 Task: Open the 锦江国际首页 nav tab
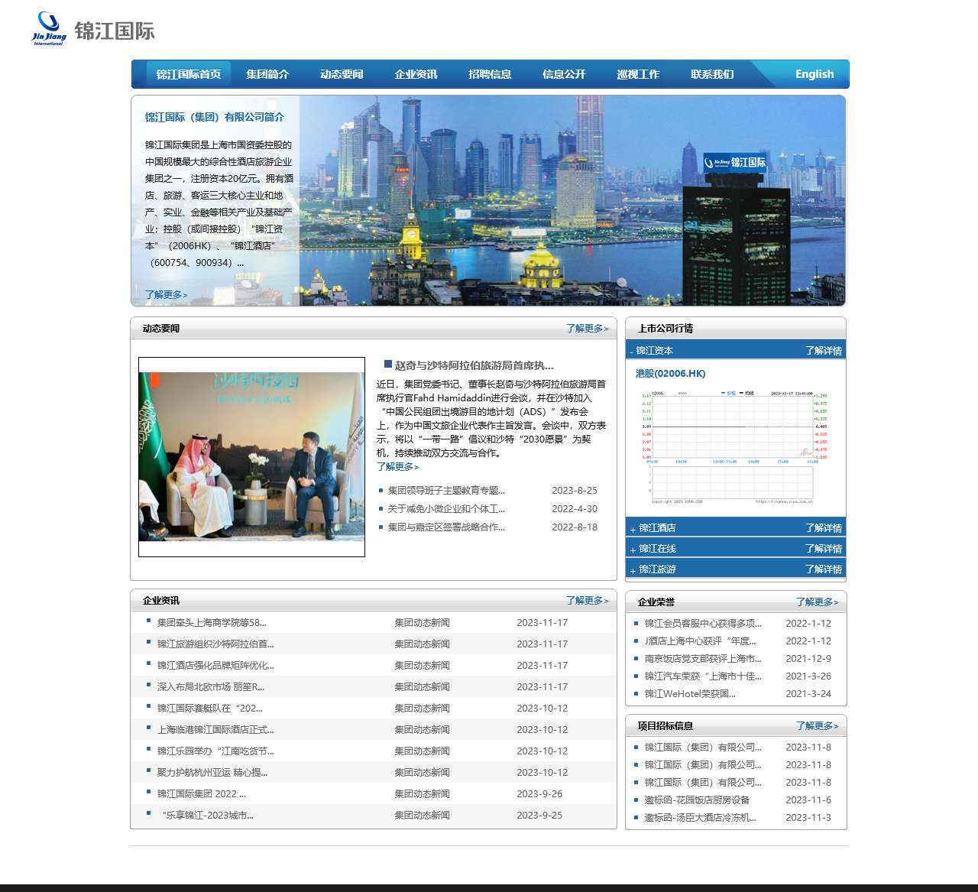point(189,74)
